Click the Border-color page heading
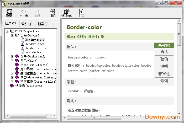The height and width of the screenshot is (123, 184). (84, 27)
